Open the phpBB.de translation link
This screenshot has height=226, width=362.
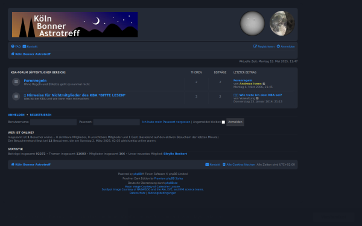tap(171, 183)
